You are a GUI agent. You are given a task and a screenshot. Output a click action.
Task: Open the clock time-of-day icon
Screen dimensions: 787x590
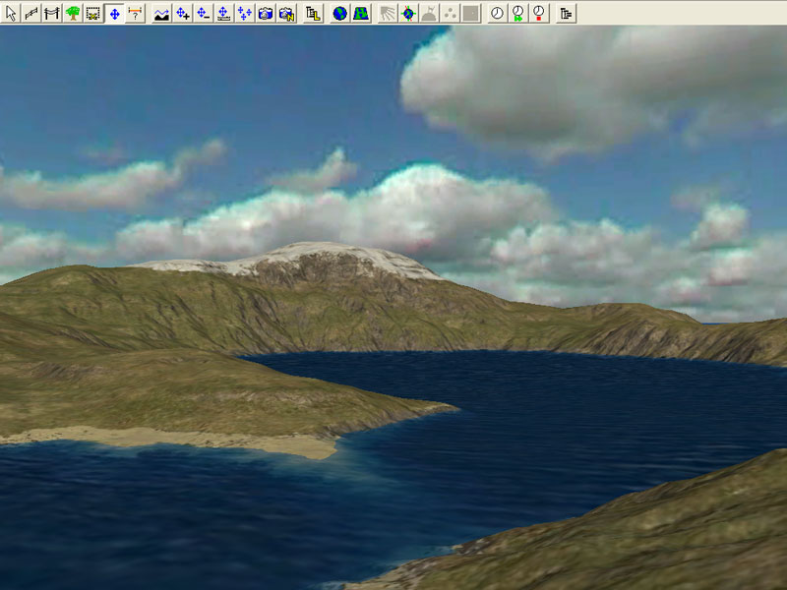[x=497, y=13]
